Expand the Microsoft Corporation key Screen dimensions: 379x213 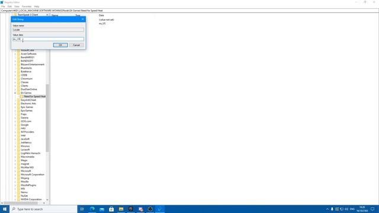pos(15,175)
